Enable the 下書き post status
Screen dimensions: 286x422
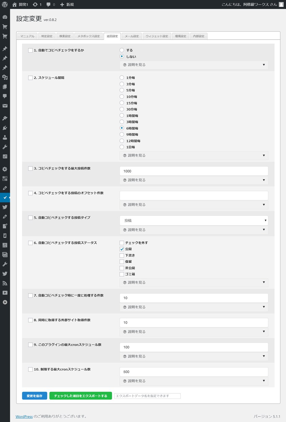click(x=122, y=255)
